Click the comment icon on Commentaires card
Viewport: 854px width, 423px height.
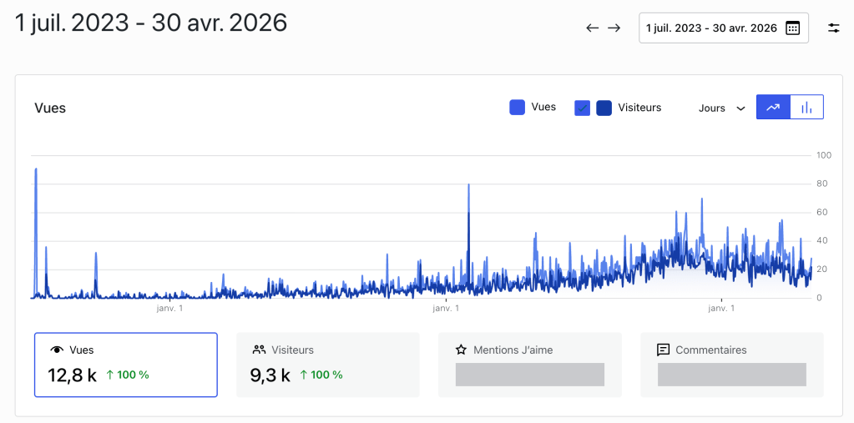664,350
